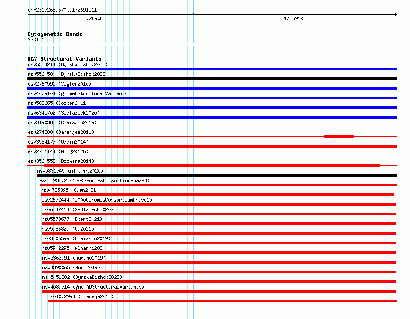Click the black bar of nsv5831745
The height and width of the screenshot is (319, 410).
click(x=217, y=175)
